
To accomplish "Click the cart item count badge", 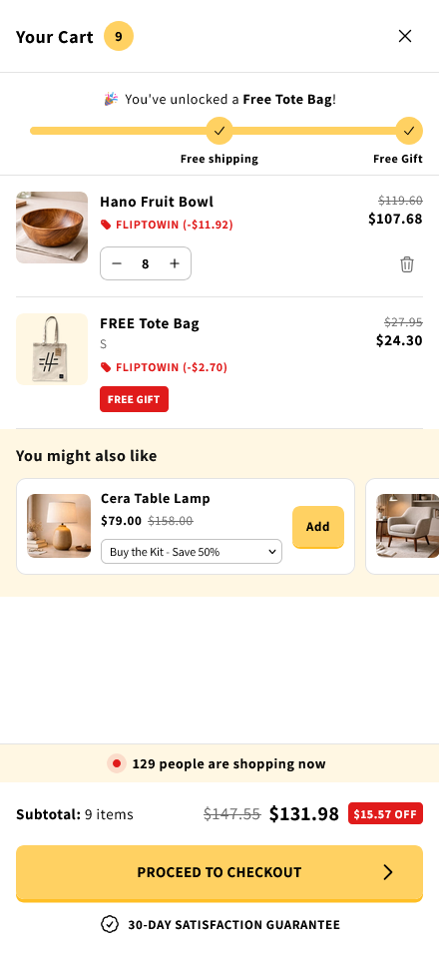I will tap(119, 37).
